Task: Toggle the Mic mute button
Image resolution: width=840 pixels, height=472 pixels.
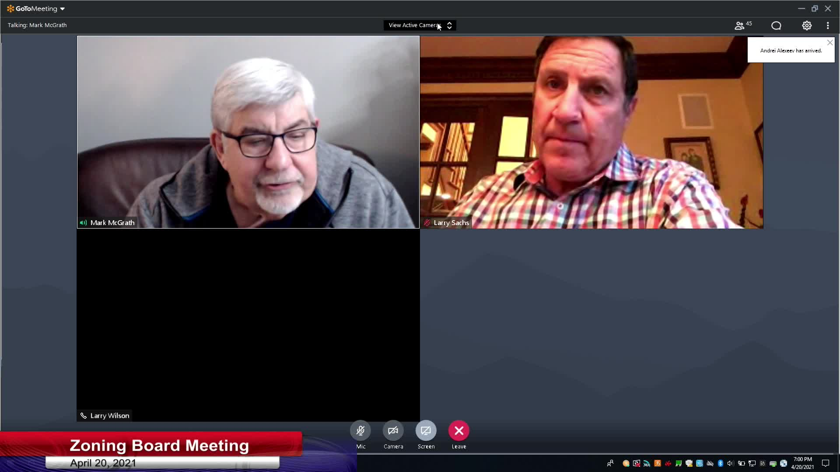Action: [360, 431]
